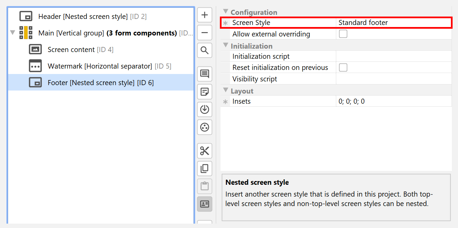Collapse the Main vertical group node
The image size is (458, 228).
click(x=13, y=33)
